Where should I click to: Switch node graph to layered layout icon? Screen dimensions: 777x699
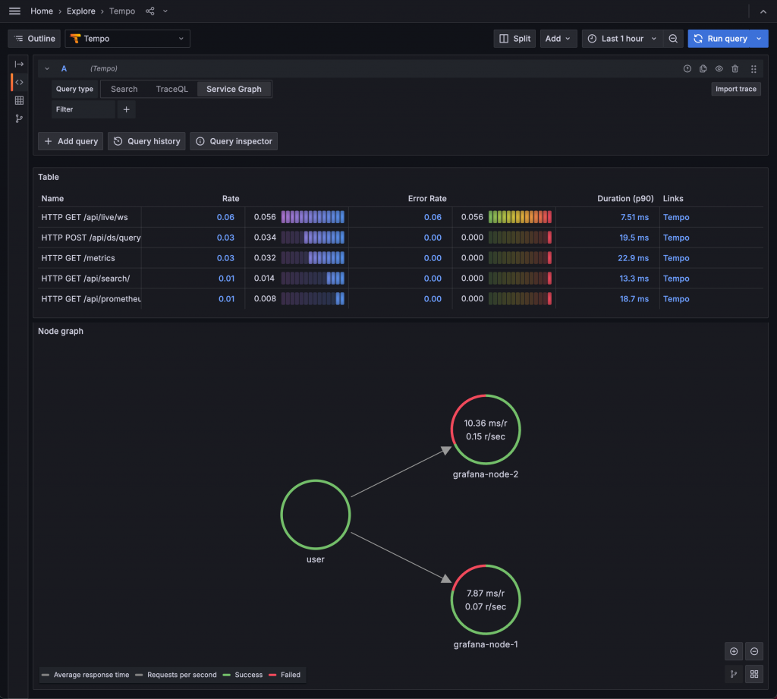[x=734, y=674]
